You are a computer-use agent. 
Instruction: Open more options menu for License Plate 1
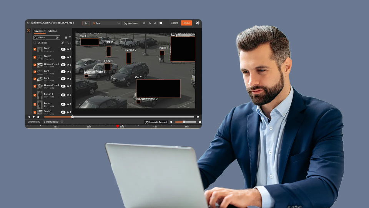tap(71, 65)
